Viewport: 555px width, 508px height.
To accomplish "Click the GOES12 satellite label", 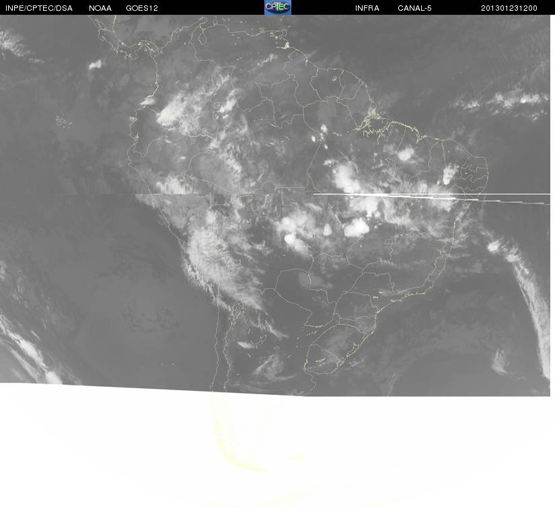I will 142,8.
